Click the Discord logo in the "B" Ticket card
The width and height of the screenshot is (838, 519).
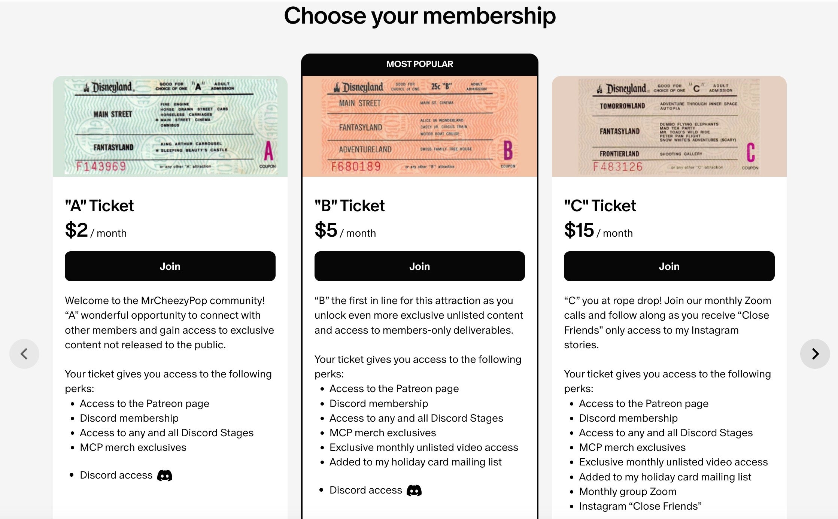(414, 491)
